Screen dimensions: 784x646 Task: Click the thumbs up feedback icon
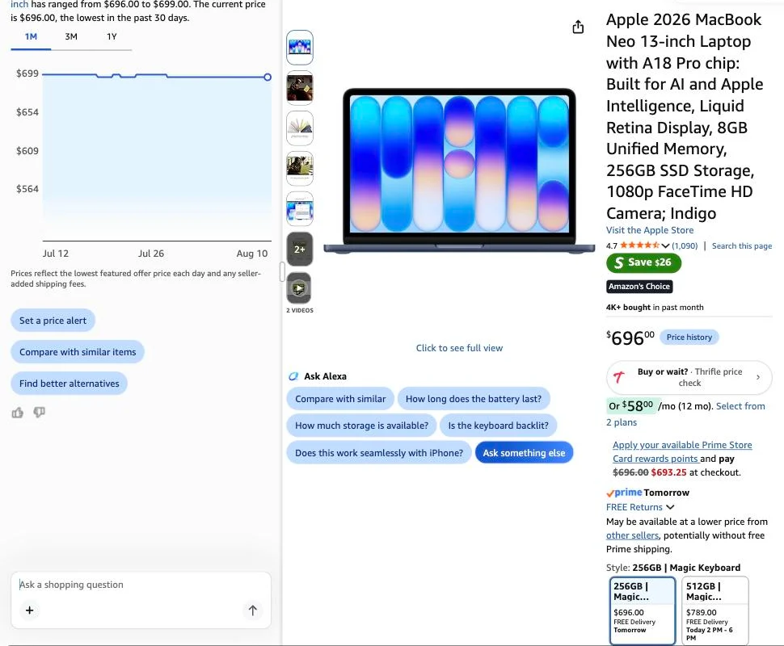tap(18, 412)
